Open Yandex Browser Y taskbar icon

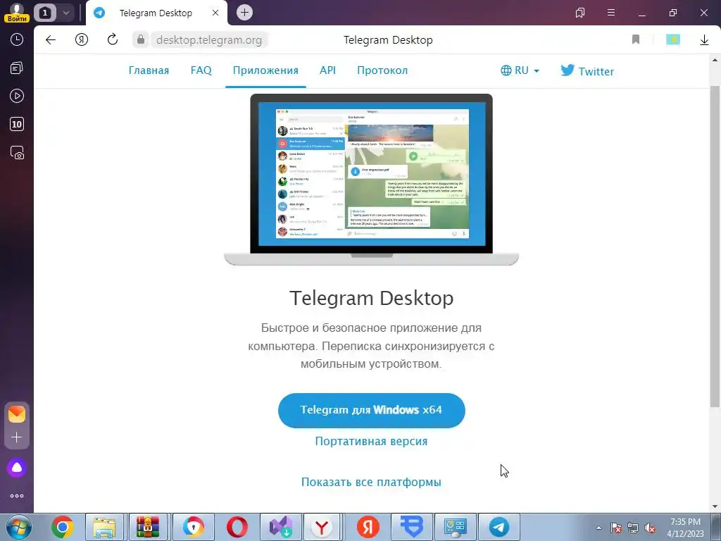(x=322, y=527)
